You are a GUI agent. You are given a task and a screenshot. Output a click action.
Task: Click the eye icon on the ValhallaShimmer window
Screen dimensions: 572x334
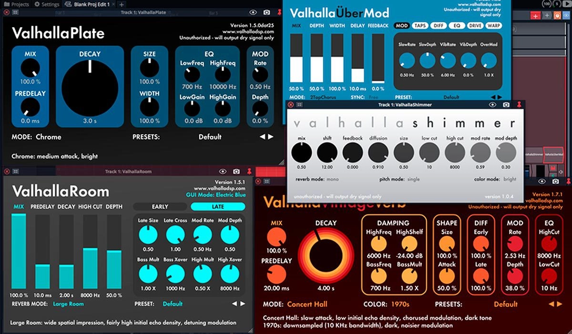492,104
